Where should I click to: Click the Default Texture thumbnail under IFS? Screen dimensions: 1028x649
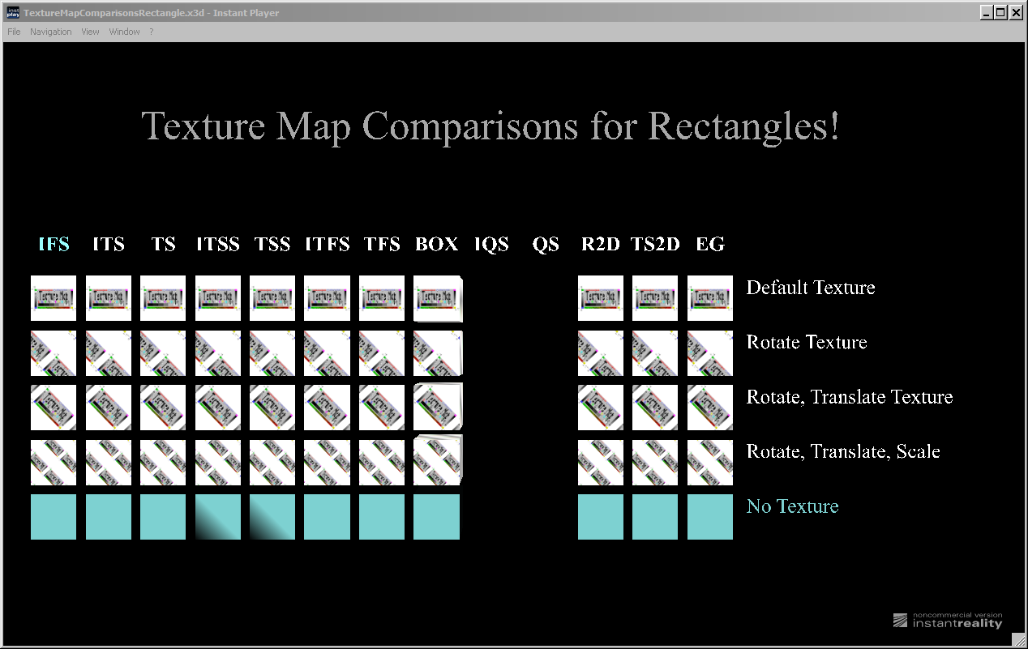point(54,298)
